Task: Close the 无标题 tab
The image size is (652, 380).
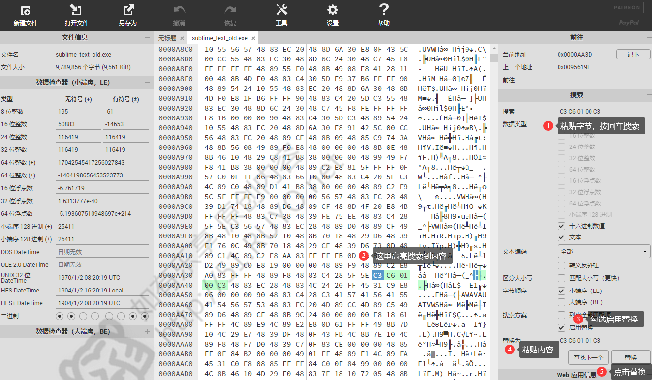Action: 182,38
